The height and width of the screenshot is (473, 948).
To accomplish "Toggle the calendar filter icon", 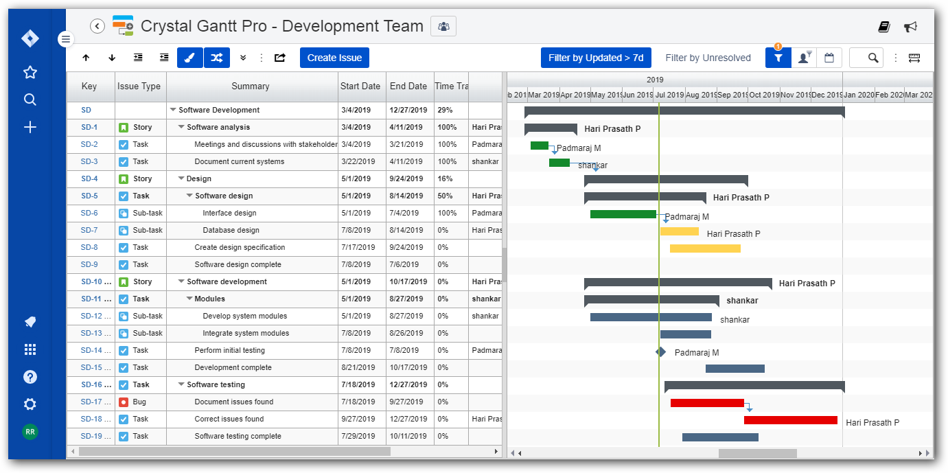I will click(x=829, y=58).
